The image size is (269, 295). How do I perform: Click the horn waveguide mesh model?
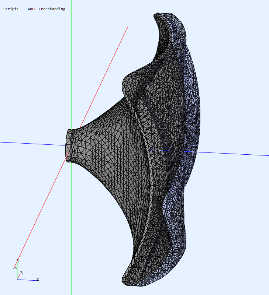[x=133, y=150]
